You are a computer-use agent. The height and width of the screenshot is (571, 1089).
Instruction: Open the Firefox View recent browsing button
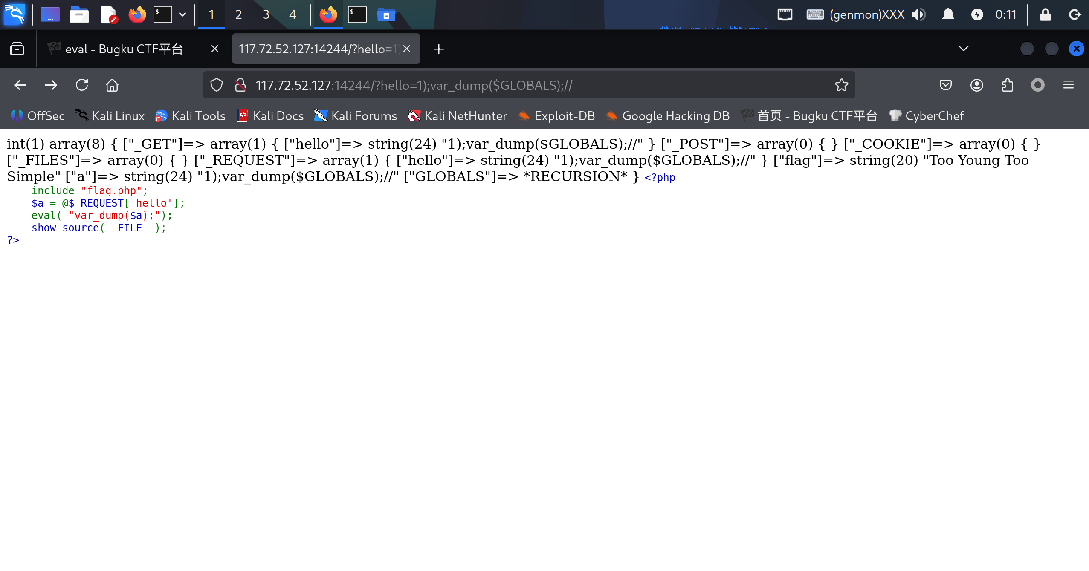[17, 49]
